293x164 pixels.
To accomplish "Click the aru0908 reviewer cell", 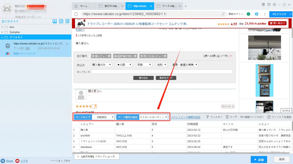I will [97, 136].
